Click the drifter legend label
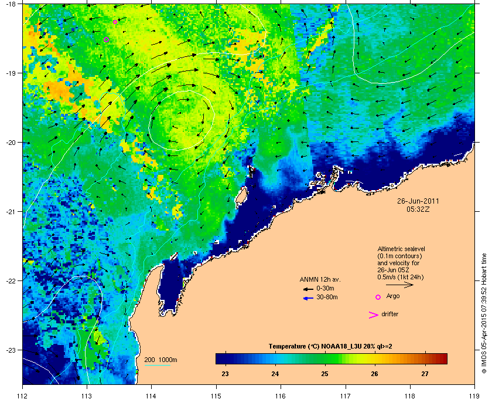This screenshot has height=399, width=492. 389,314
